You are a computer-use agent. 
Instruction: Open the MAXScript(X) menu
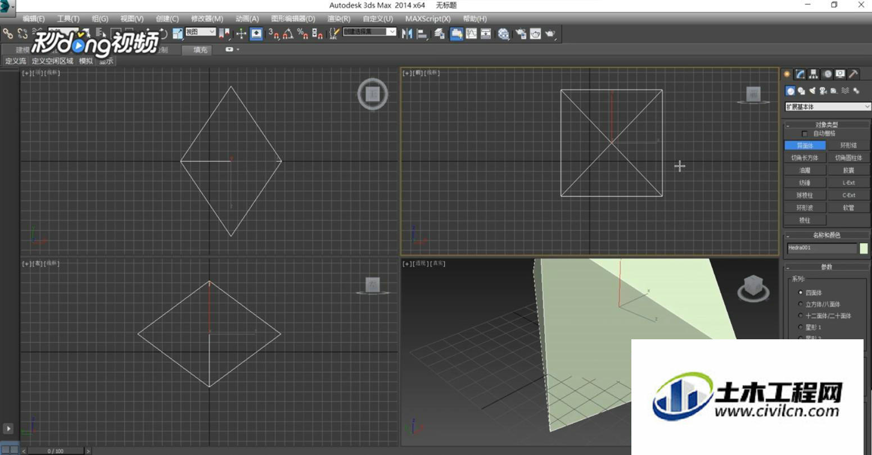tap(428, 19)
